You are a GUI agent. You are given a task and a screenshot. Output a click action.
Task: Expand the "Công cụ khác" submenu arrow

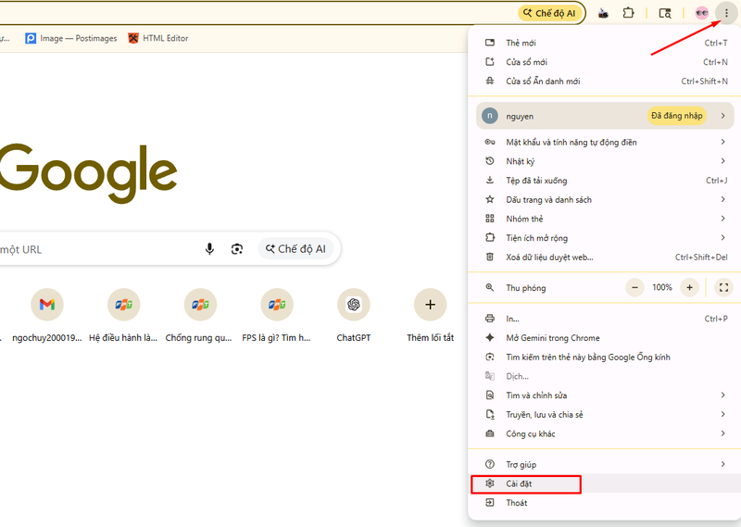722,433
